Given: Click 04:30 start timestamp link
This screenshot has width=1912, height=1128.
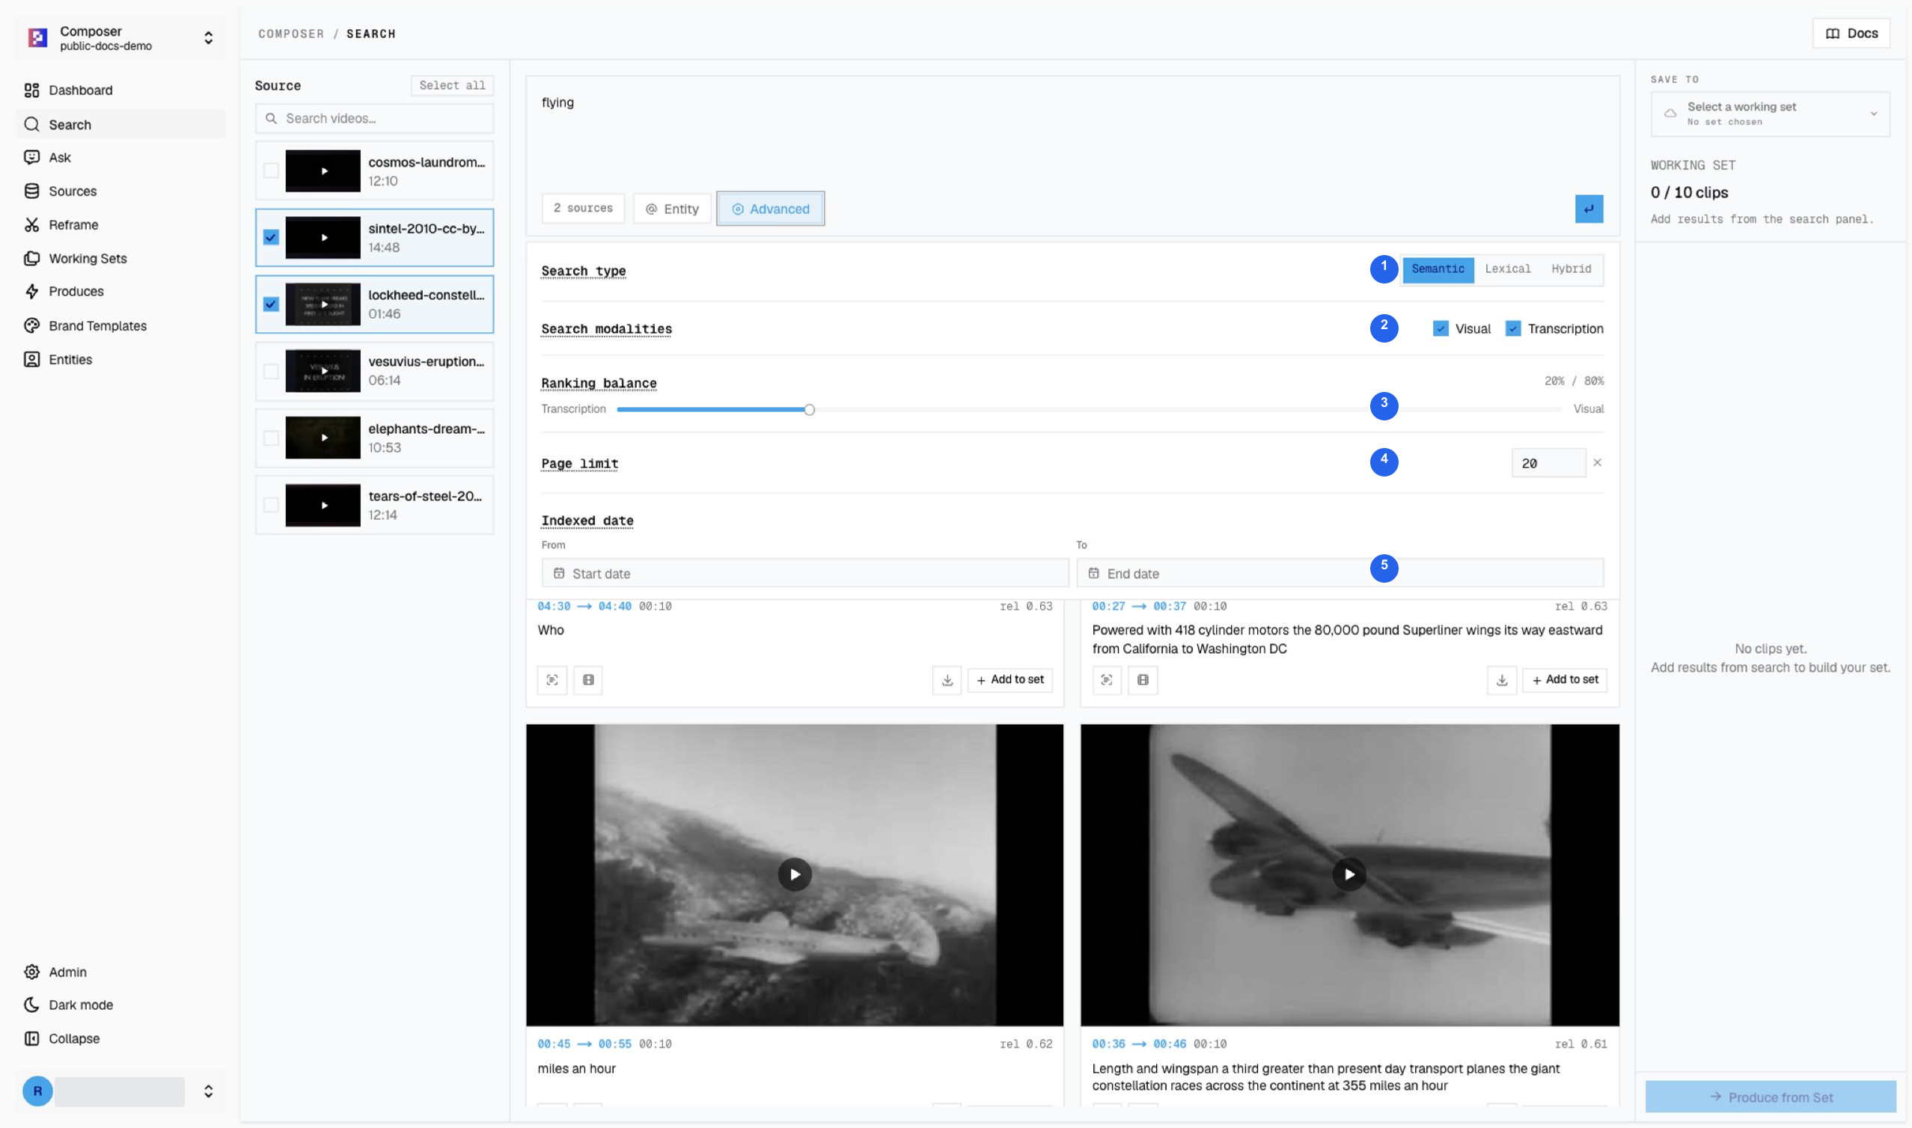Looking at the screenshot, I should pyautogui.click(x=554, y=606).
